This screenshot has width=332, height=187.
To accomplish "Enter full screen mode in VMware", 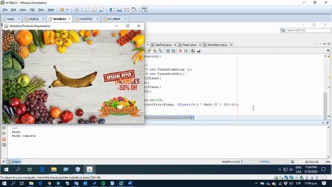I will coord(127,10).
